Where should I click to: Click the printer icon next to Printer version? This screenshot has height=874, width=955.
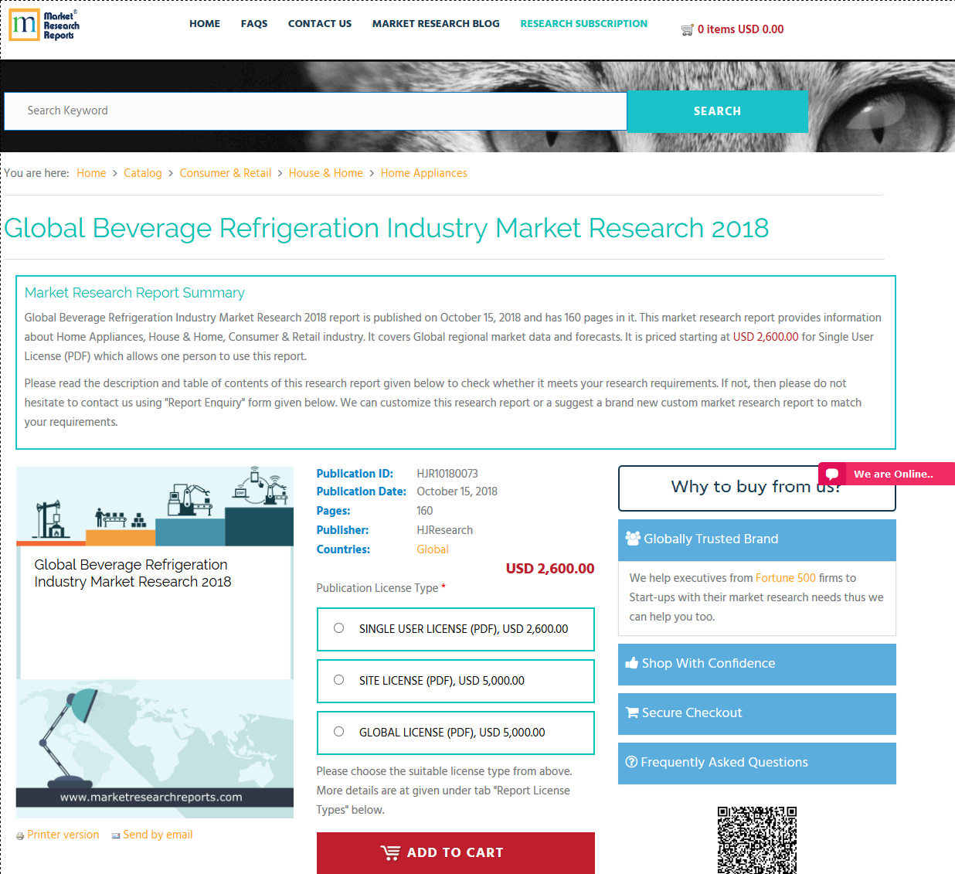click(20, 835)
